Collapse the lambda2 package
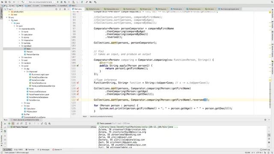The image size is (274, 154). [x=20, y=46]
